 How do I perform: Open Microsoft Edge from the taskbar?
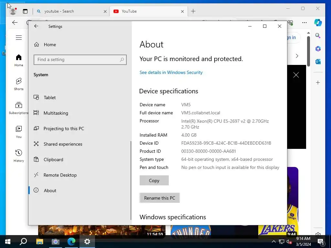pyautogui.click(x=71, y=242)
